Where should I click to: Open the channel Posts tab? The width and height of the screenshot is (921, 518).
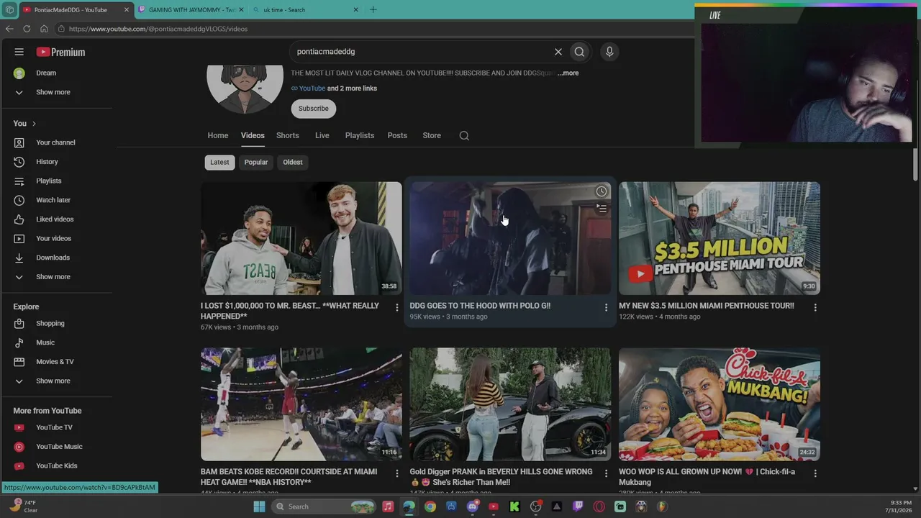[x=397, y=135]
